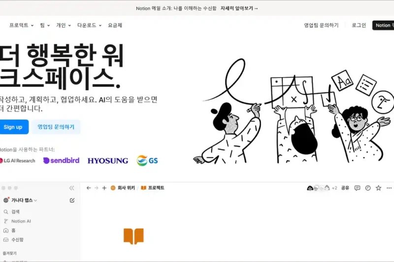Click the HYOSUNG partner logo

point(108,161)
